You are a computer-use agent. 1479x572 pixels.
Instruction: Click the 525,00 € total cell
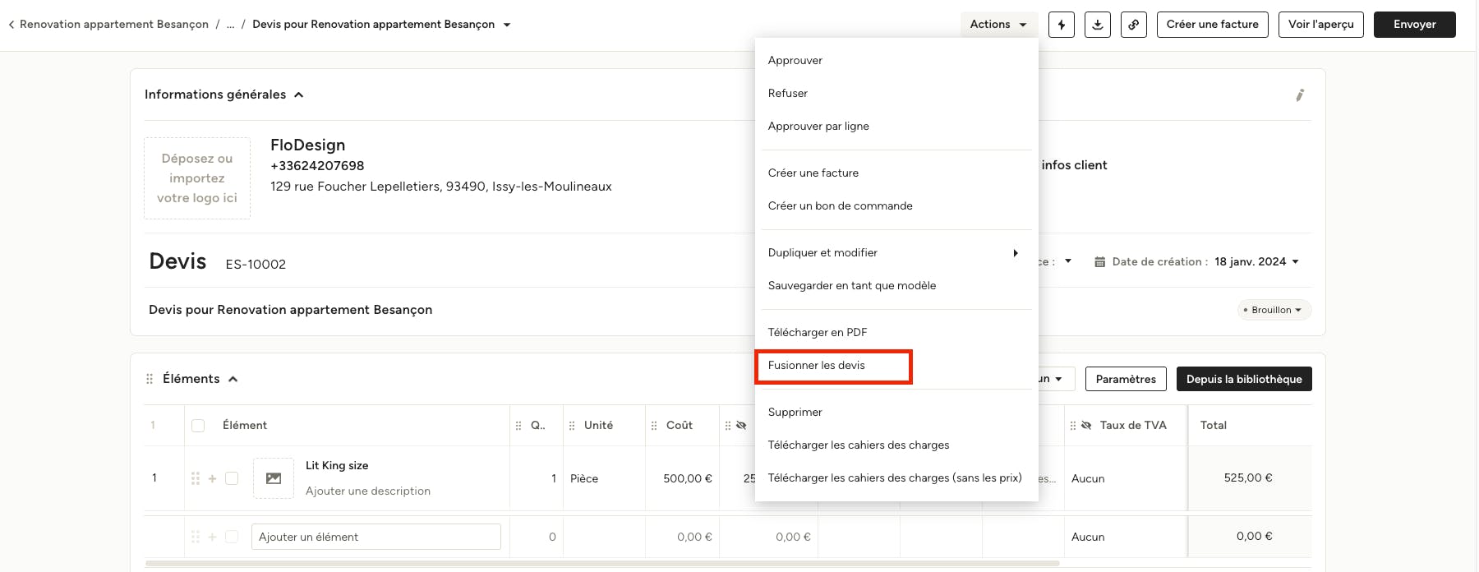1248,477
